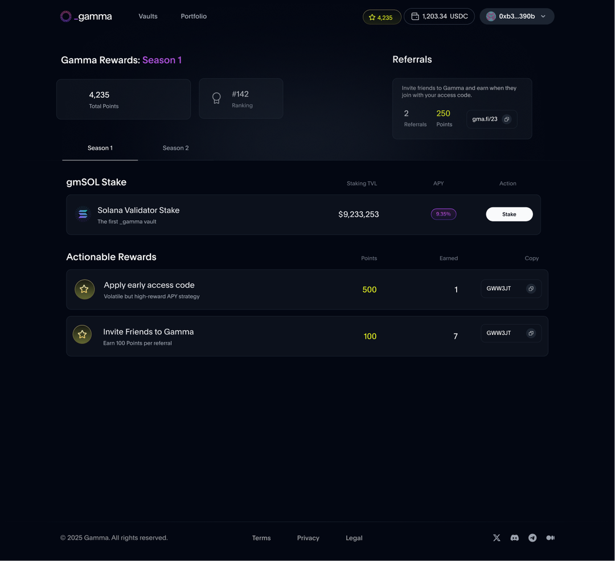
Task: Click the GWW3JT code field in Invite Friends row
Action: [x=511, y=333]
